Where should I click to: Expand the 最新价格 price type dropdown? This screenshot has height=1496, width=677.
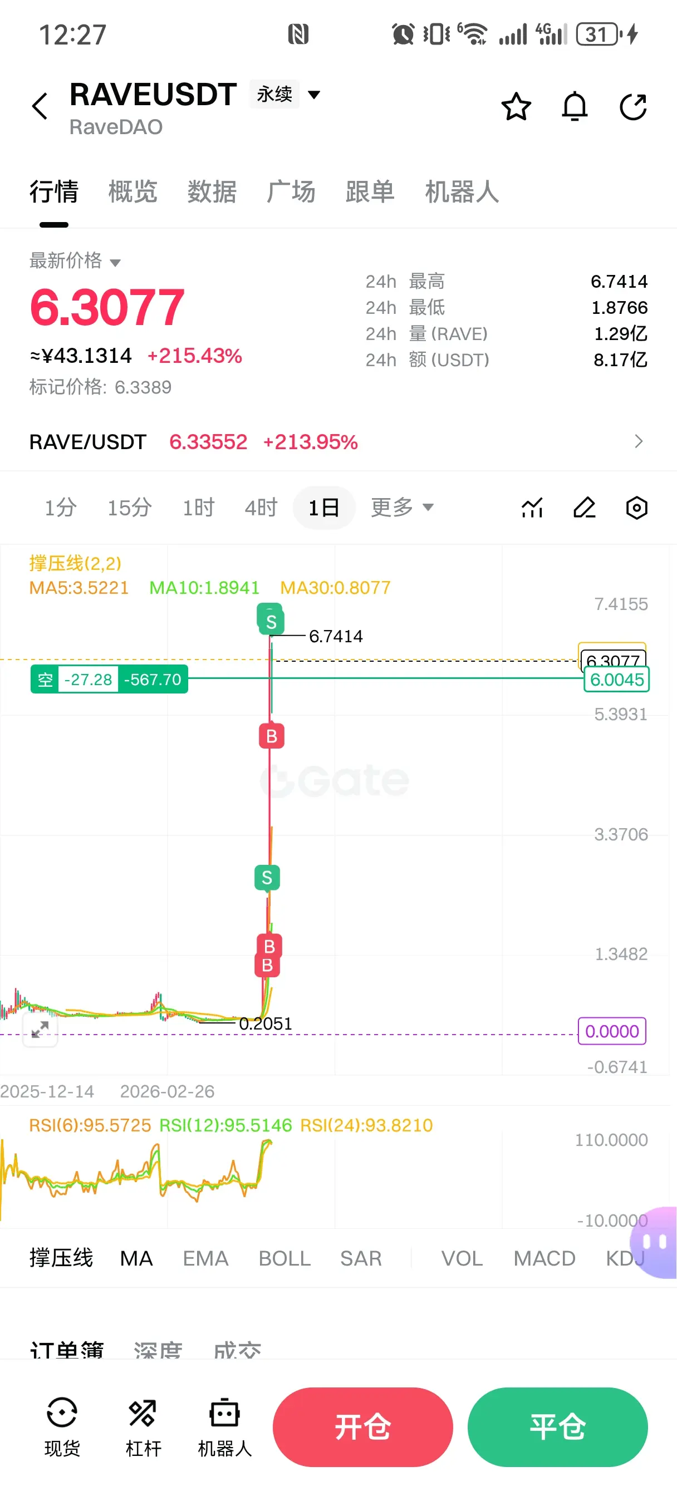[x=75, y=261]
